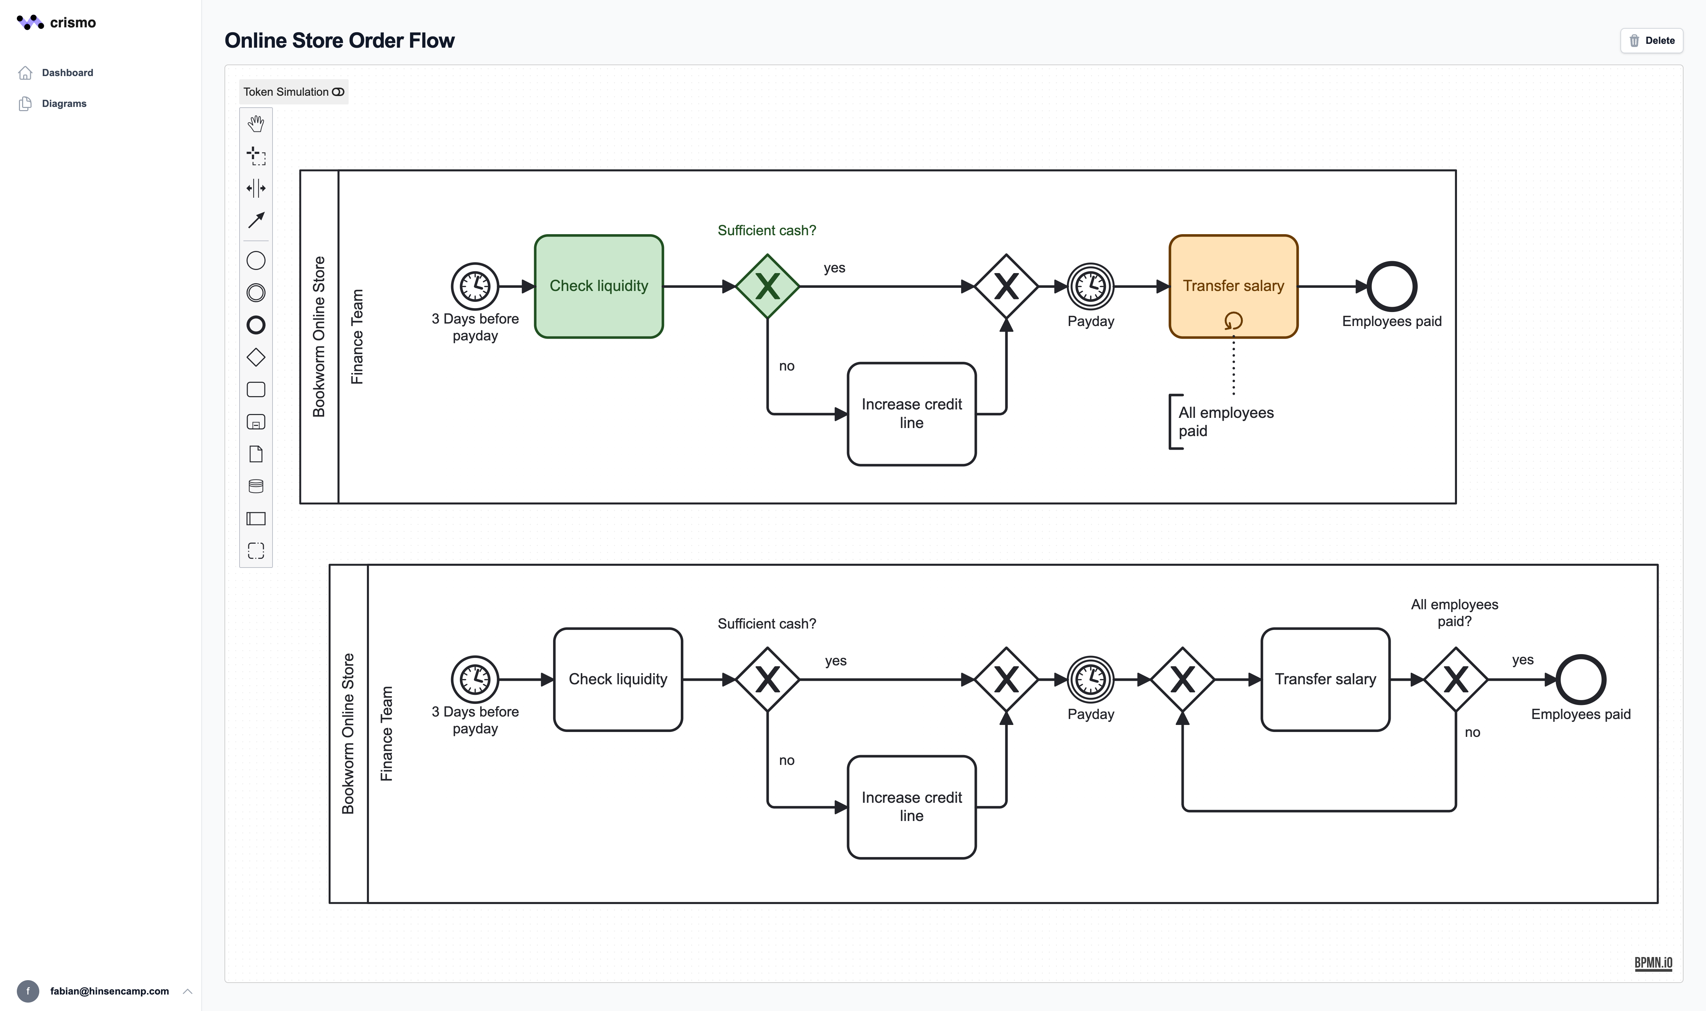Click lower 'Bookworm Online Store' pool label

(348, 734)
